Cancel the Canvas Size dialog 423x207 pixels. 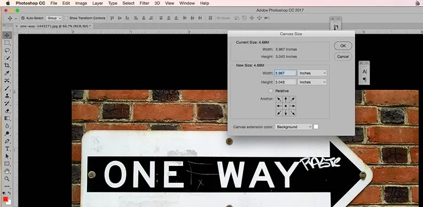coord(343,57)
